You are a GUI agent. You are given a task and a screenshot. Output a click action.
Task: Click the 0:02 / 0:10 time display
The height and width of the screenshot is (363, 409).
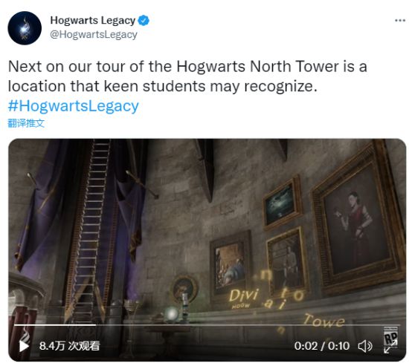321,346
